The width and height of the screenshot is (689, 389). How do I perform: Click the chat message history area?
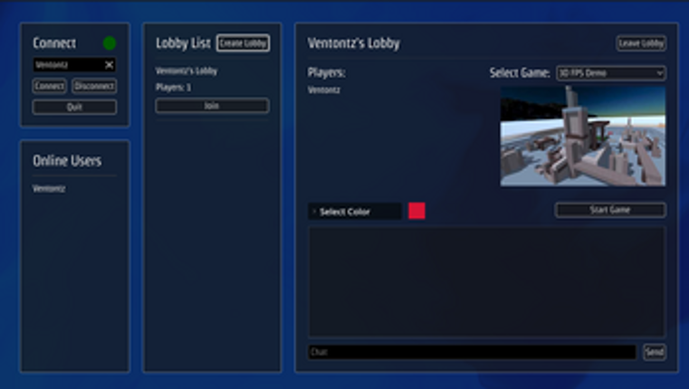pyautogui.click(x=487, y=282)
